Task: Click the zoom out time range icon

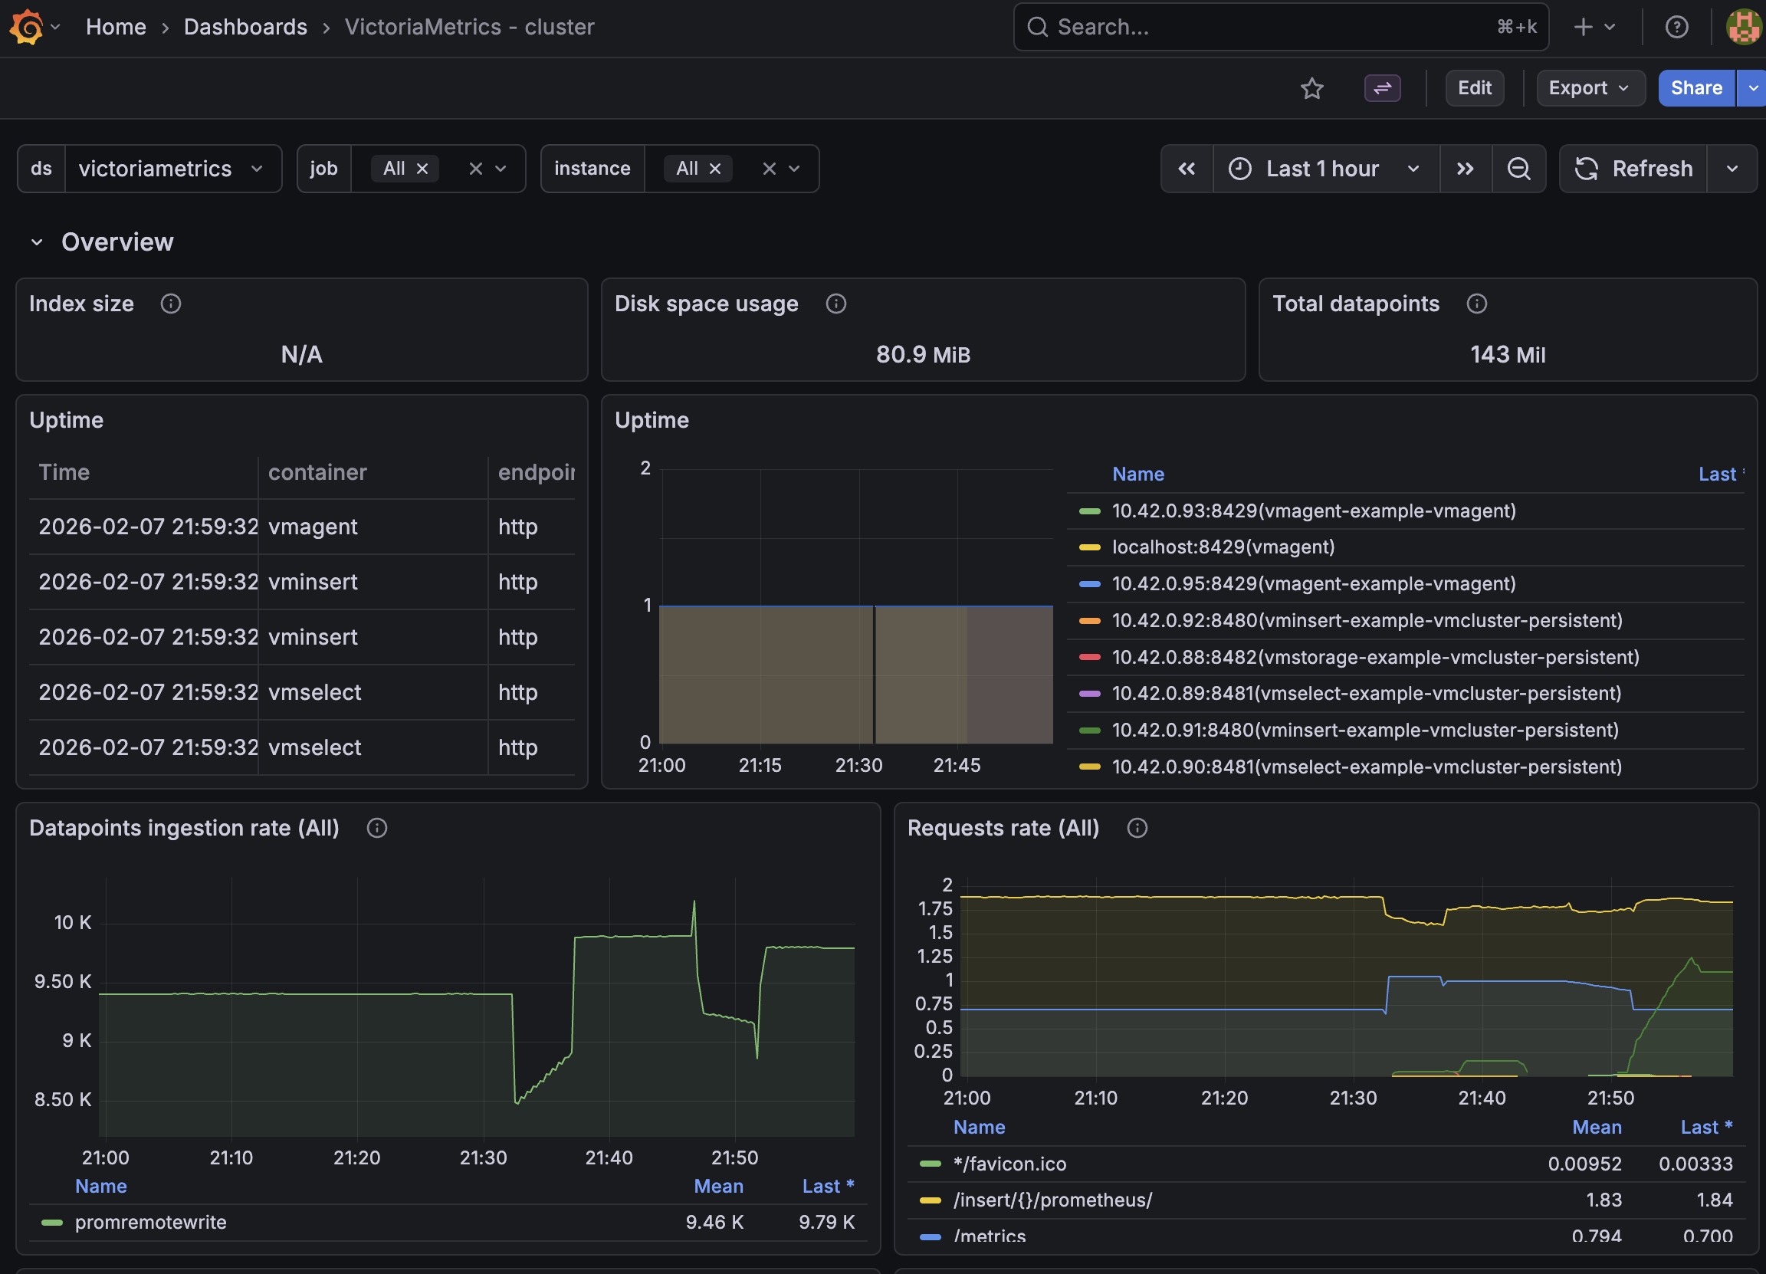Action: (x=1518, y=169)
